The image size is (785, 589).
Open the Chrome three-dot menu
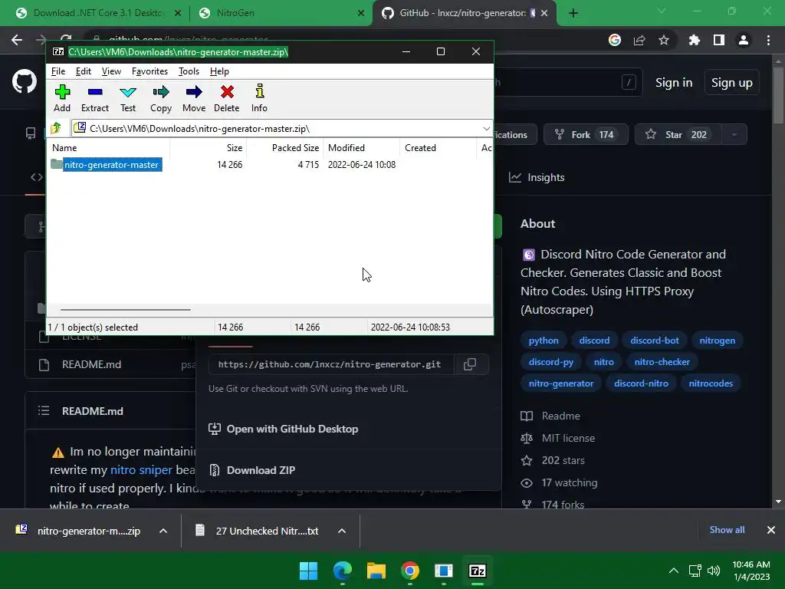(x=768, y=40)
